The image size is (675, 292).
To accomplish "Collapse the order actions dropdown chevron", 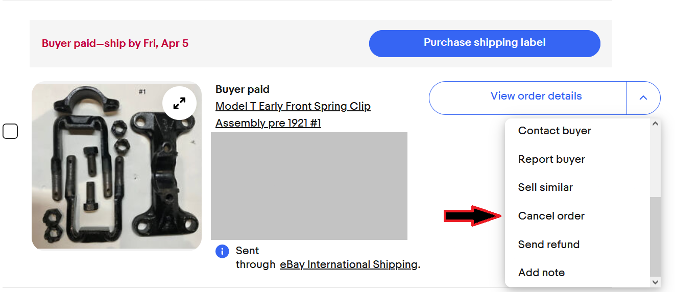I will click(x=643, y=98).
